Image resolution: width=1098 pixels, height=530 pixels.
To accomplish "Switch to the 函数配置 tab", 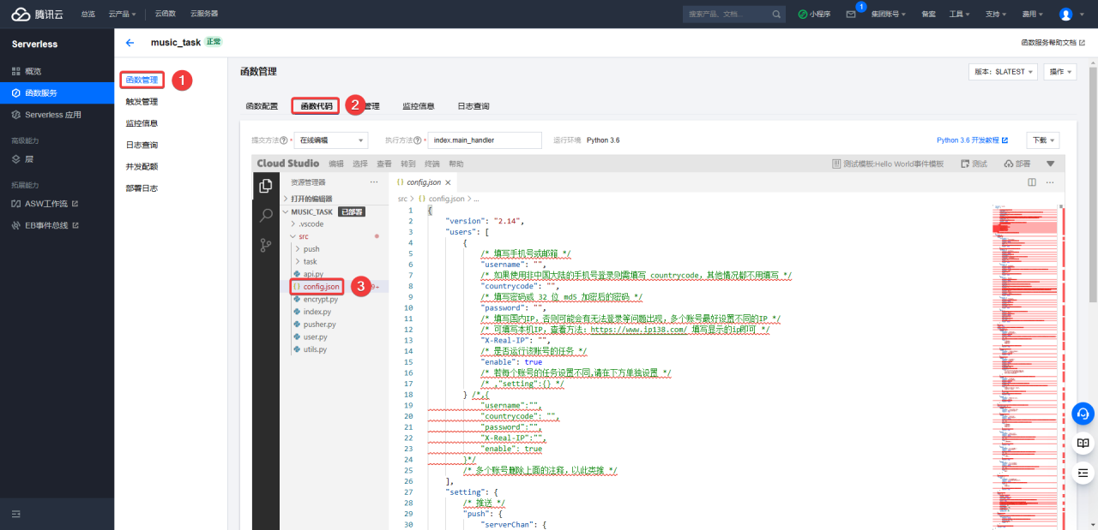I will [262, 106].
